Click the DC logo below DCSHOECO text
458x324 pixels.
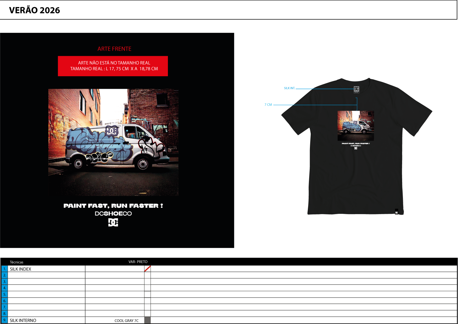pos(113,222)
